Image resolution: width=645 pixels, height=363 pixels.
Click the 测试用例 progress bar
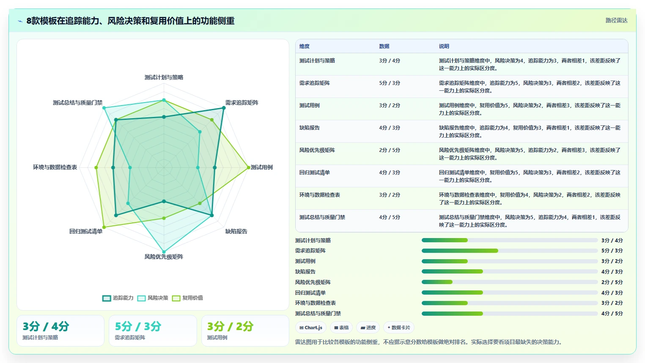[510, 261]
